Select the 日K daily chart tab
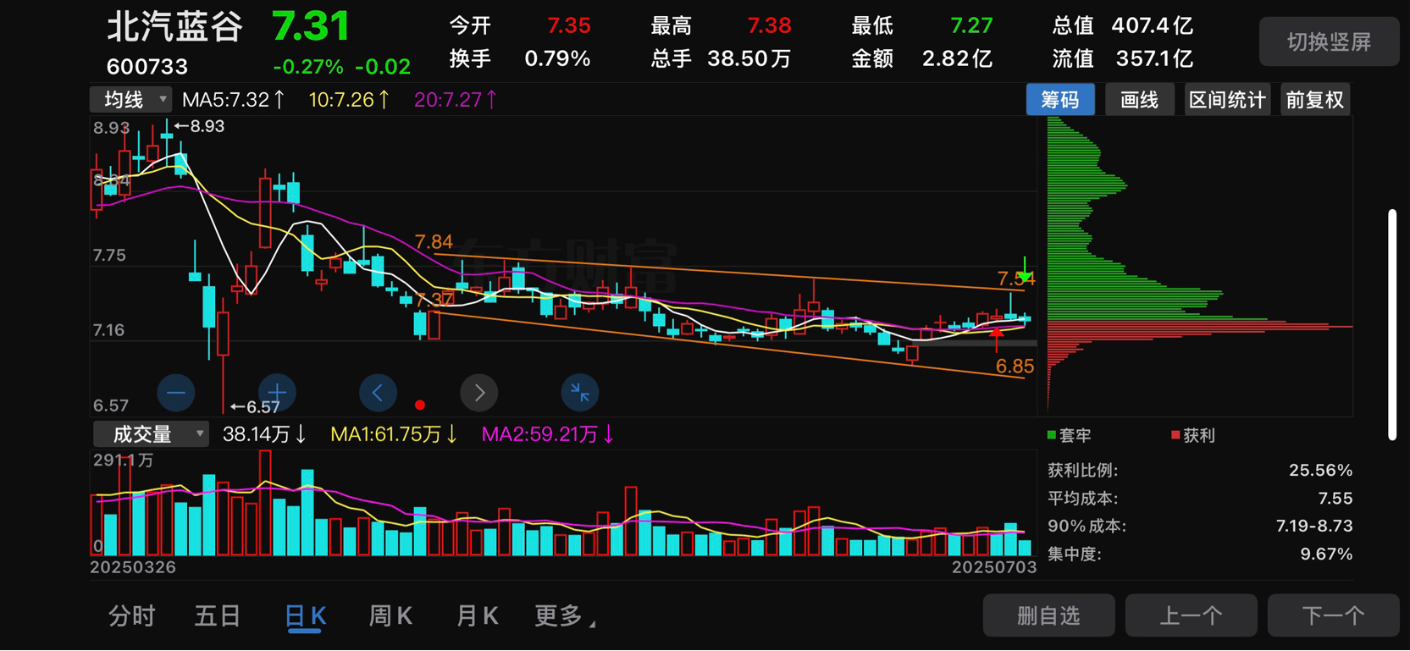This screenshot has height=651, width=1410. [x=305, y=617]
